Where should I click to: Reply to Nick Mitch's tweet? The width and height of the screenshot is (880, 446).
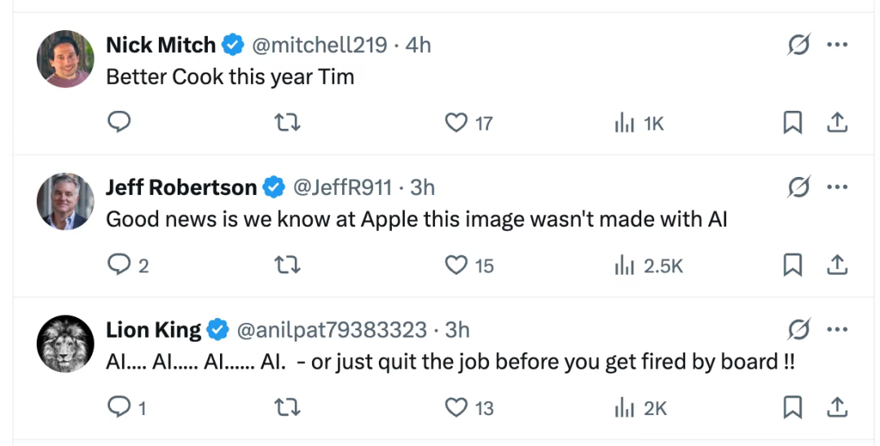pos(119,121)
